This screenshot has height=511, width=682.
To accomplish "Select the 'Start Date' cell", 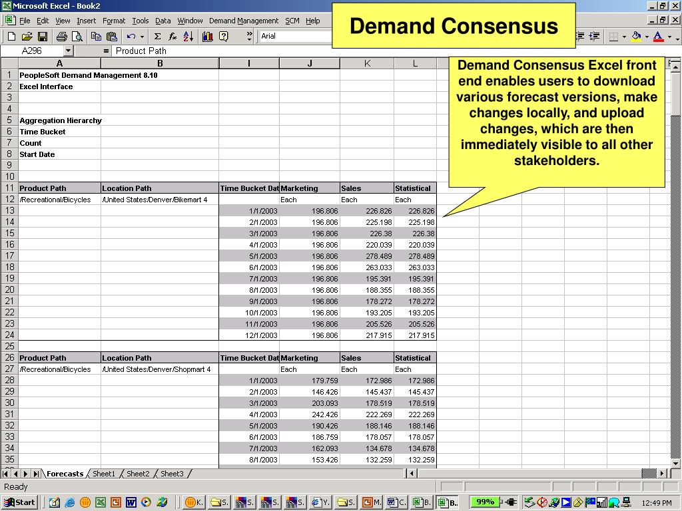I will pyautogui.click(x=59, y=154).
